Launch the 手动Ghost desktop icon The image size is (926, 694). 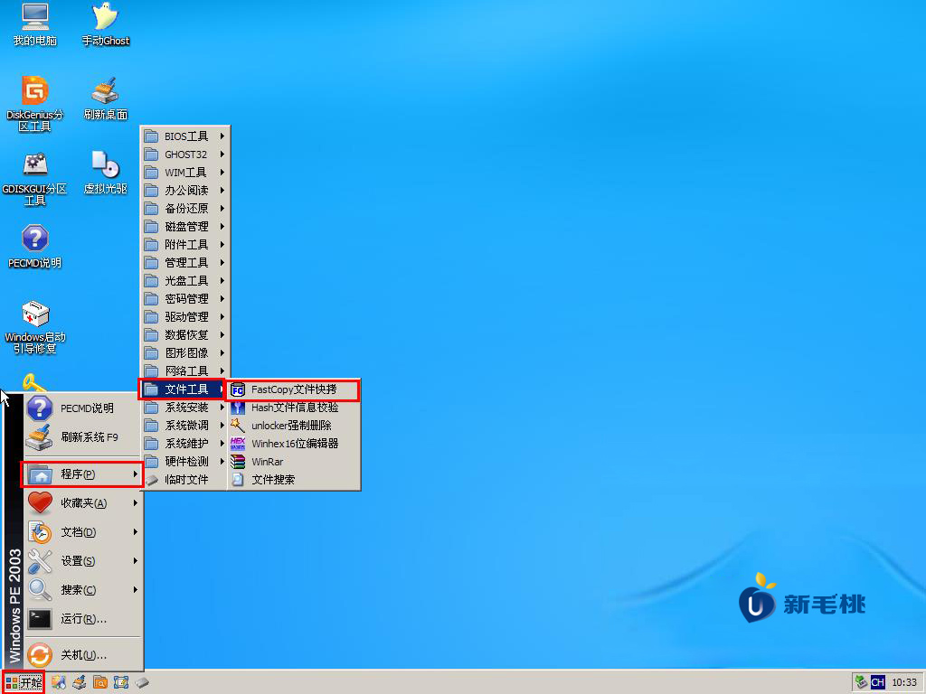[x=105, y=24]
